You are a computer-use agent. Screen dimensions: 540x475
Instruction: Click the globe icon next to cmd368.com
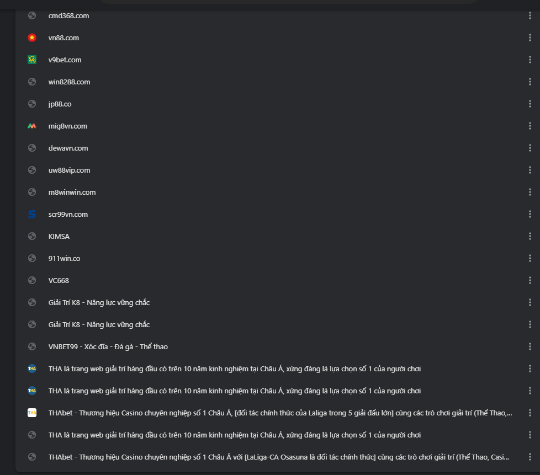click(32, 15)
